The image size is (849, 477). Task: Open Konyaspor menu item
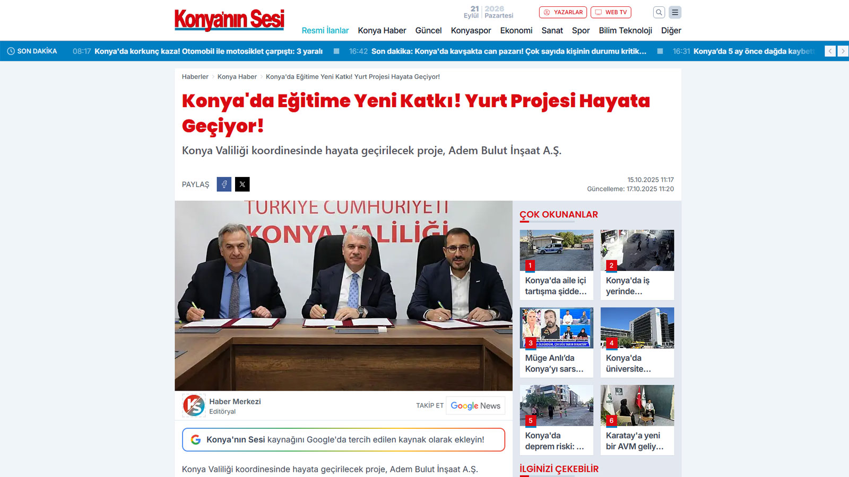[471, 30]
